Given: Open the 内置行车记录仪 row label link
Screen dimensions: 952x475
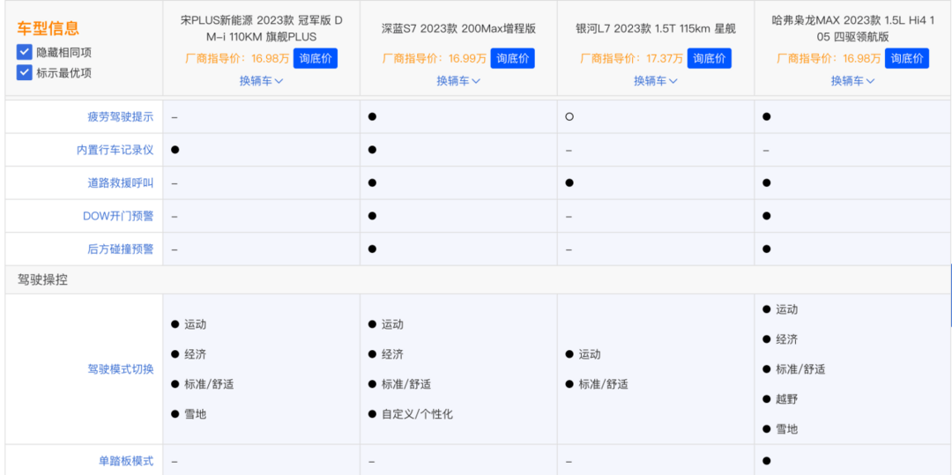Looking at the screenshot, I should (115, 150).
